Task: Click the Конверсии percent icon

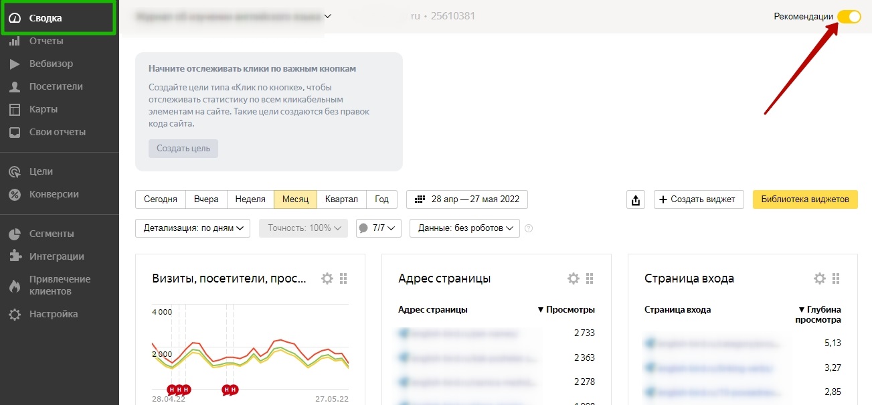Action: [15, 194]
